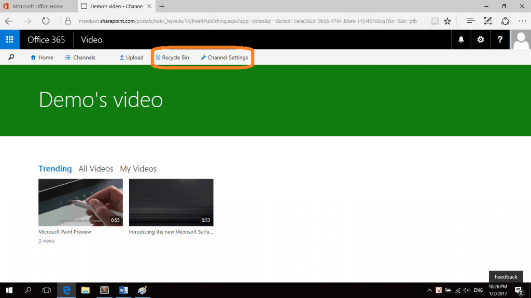Image resolution: width=531 pixels, height=298 pixels.
Task: Open the Microsoft Paint Preview thumbnail
Action: 80,202
